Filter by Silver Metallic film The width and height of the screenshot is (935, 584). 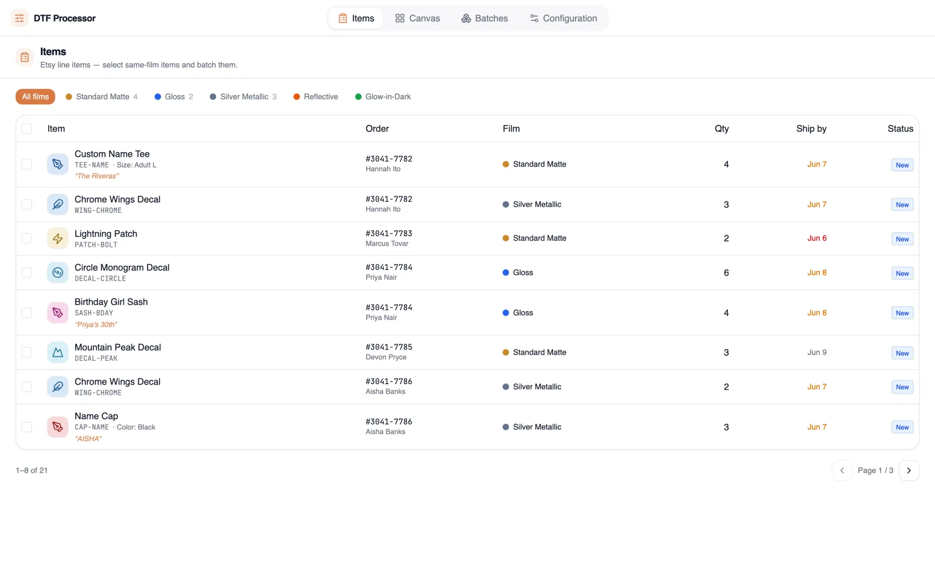coord(243,97)
